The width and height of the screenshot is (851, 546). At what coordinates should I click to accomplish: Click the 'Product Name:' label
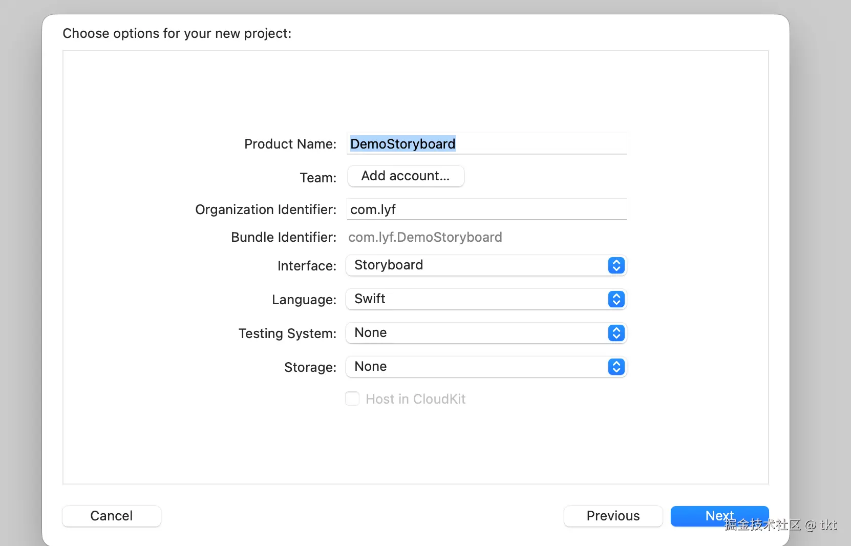coord(290,144)
